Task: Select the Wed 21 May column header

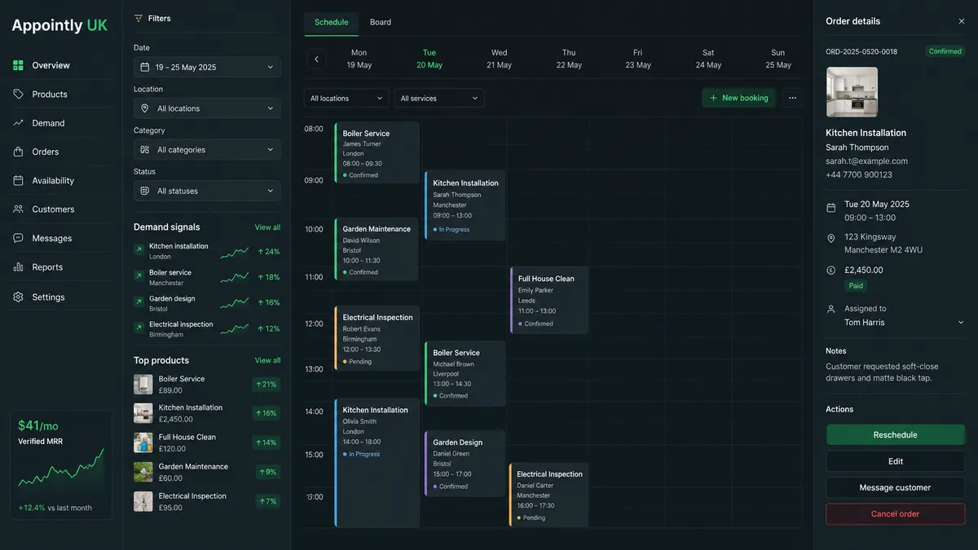Action: 499,59
